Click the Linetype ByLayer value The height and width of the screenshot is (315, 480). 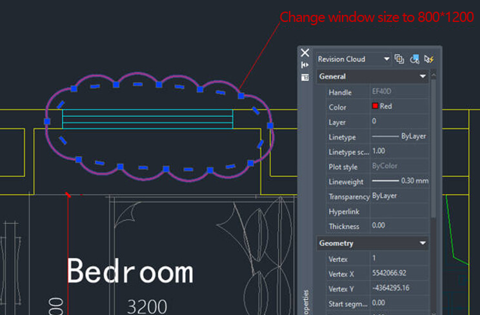tap(399, 136)
